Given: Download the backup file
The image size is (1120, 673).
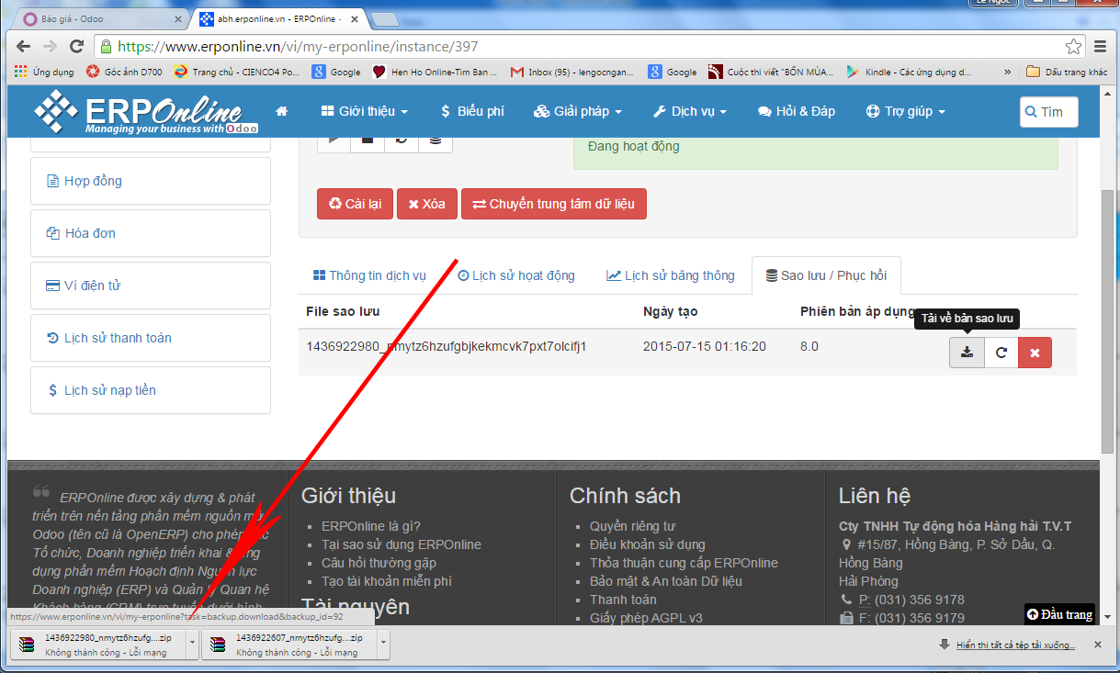Looking at the screenshot, I should 967,353.
